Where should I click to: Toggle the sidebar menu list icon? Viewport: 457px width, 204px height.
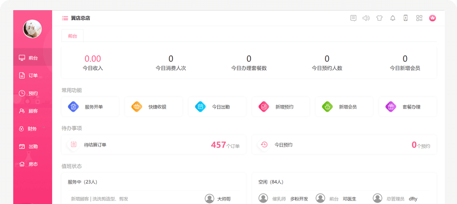tap(65, 18)
